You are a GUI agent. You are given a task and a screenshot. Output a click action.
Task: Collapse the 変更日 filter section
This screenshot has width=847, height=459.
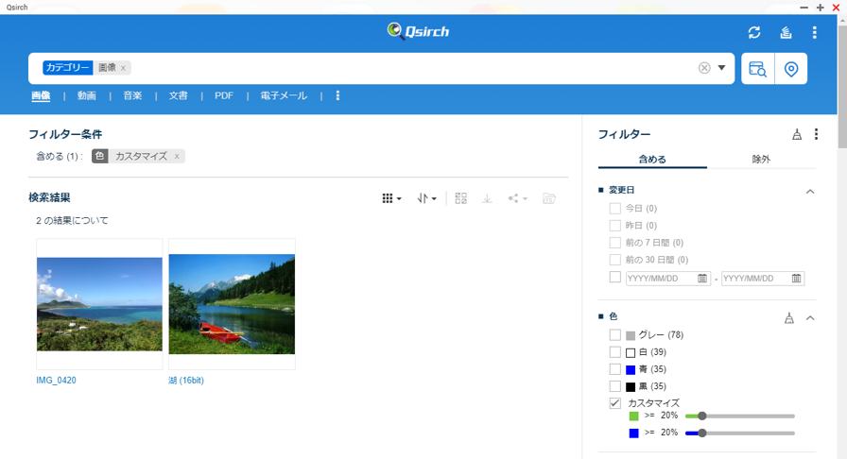(x=810, y=191)
